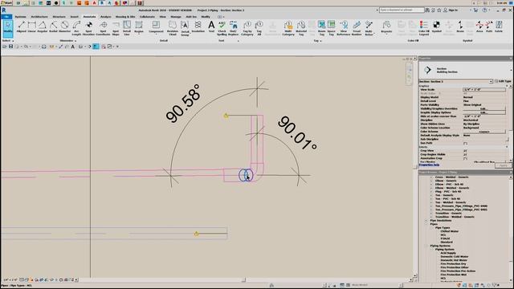Click the Properties help link
514x289 pixels.
click(429, 165)
